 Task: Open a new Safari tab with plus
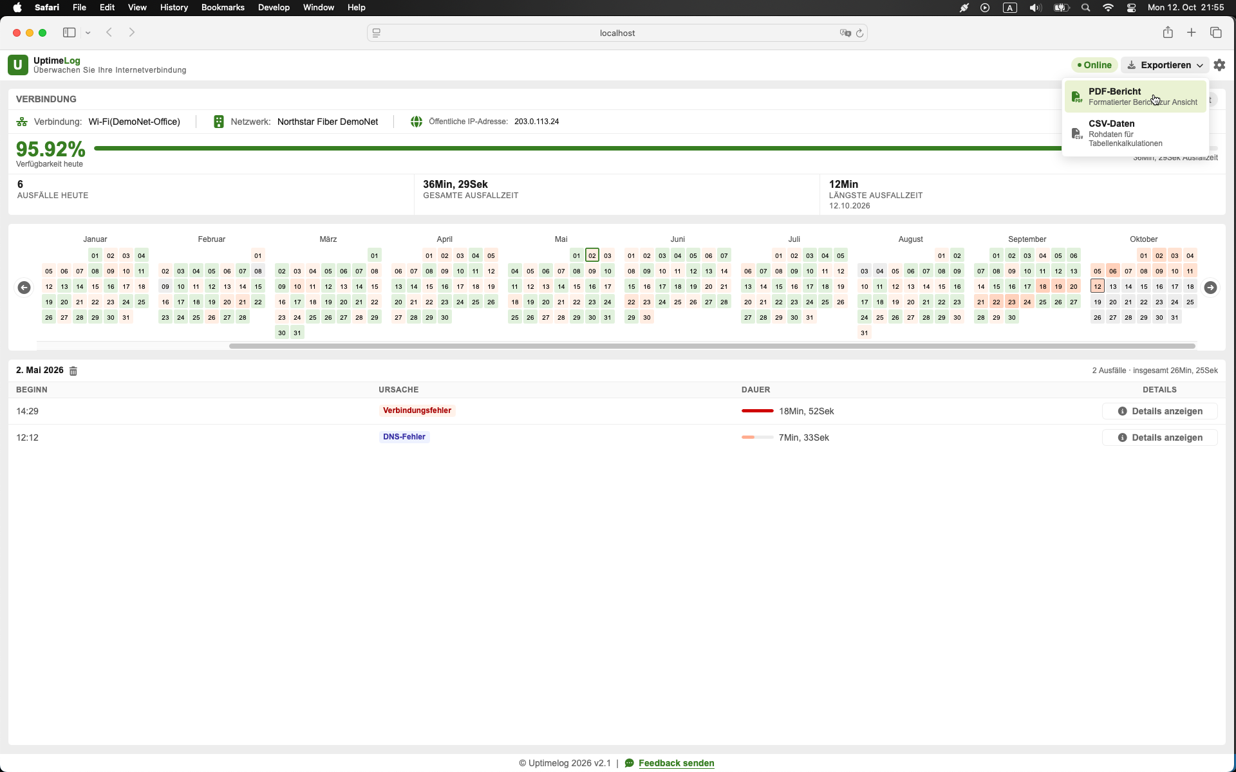tap(1192, 33)
